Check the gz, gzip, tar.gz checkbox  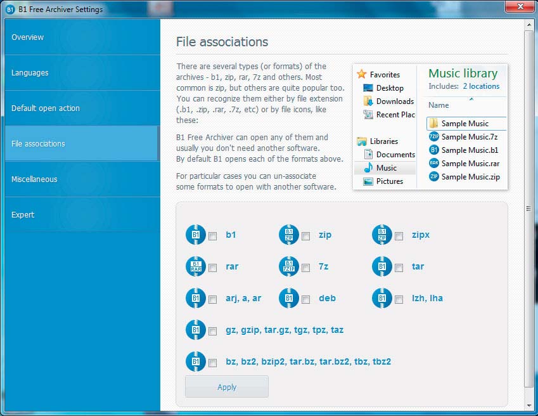(212, 331)
